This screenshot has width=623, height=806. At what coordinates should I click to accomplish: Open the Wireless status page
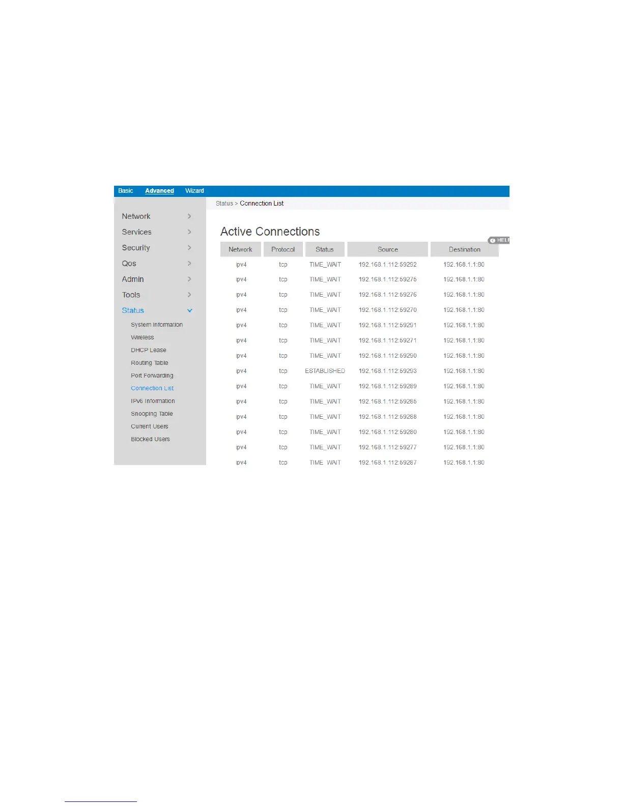tap(143, 337)
